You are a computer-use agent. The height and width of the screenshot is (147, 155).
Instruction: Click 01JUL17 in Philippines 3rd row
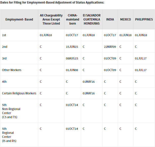(141, 58)
